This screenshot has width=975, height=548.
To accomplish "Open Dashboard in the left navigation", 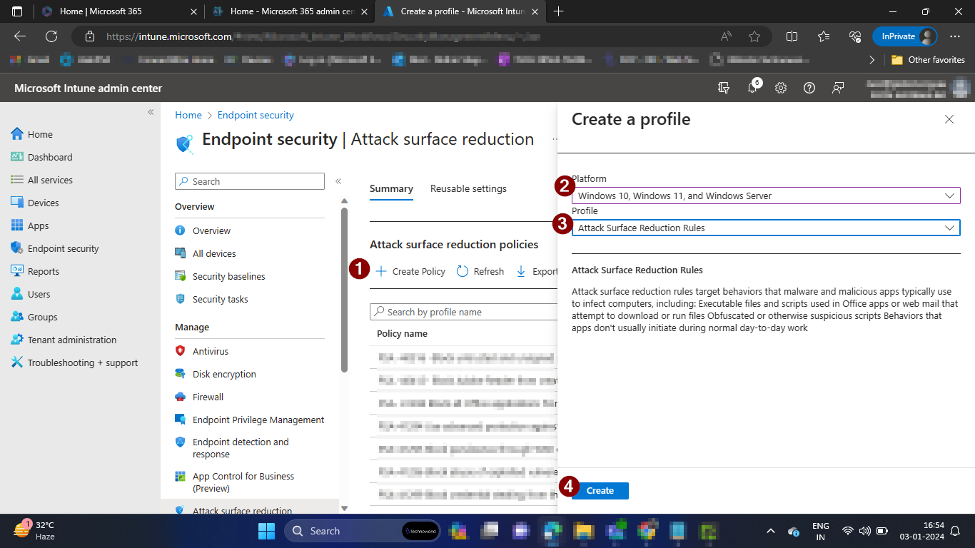I will point(41,157).
